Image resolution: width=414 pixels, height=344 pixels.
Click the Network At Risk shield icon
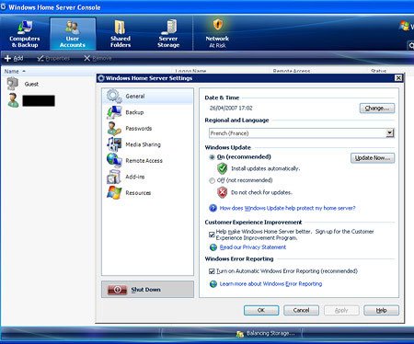pos(217,25)
